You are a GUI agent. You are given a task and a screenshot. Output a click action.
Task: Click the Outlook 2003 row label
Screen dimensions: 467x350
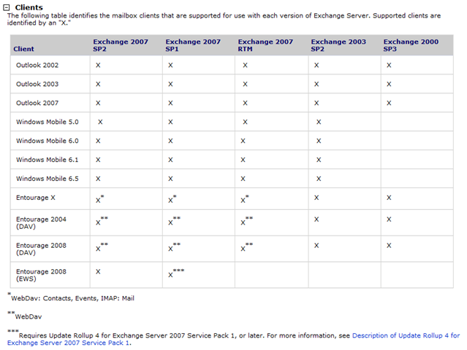point(37,84)
